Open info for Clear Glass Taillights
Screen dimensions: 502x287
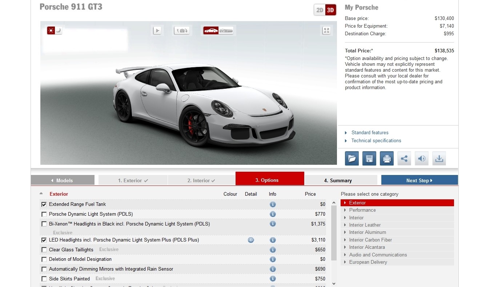point(273,250)
